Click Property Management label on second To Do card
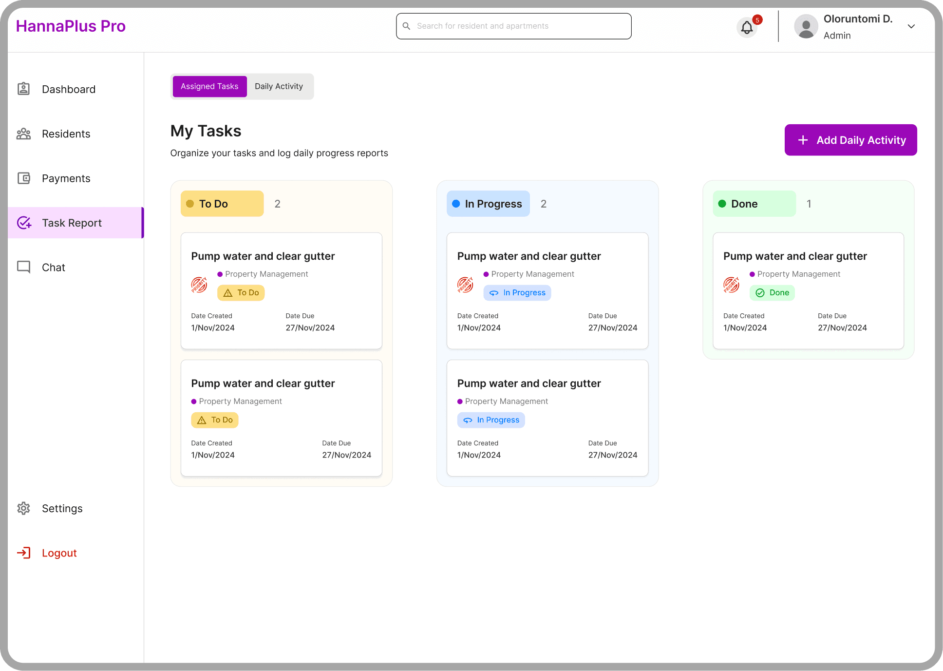Screen dimensions: 943x671 (241, 402)
